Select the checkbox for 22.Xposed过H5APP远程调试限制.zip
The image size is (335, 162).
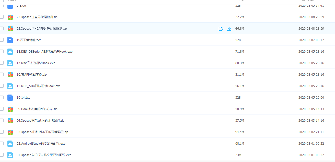pos(2,28)
